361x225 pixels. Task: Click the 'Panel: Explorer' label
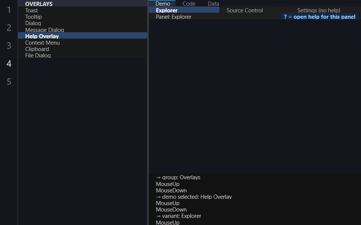click(174, 17)
